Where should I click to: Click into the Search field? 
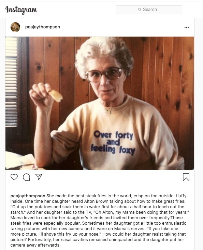(149, 10)
